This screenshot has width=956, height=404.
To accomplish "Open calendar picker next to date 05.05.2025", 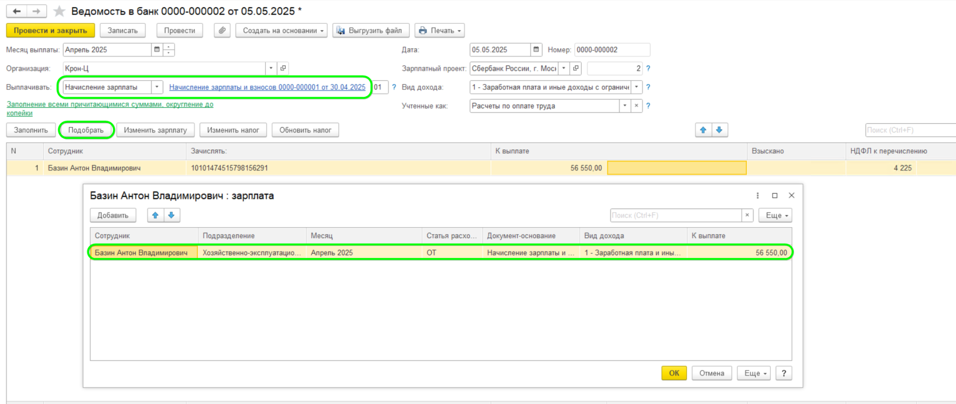I will click(536, 50).
